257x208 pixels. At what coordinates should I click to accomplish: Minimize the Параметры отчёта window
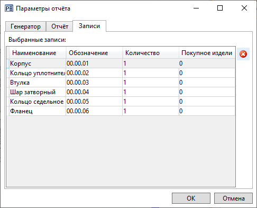click(196, 8)
